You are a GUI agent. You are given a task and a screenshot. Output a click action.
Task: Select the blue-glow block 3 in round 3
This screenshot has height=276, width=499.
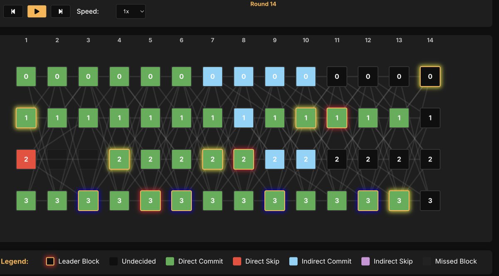coord(88,201)
